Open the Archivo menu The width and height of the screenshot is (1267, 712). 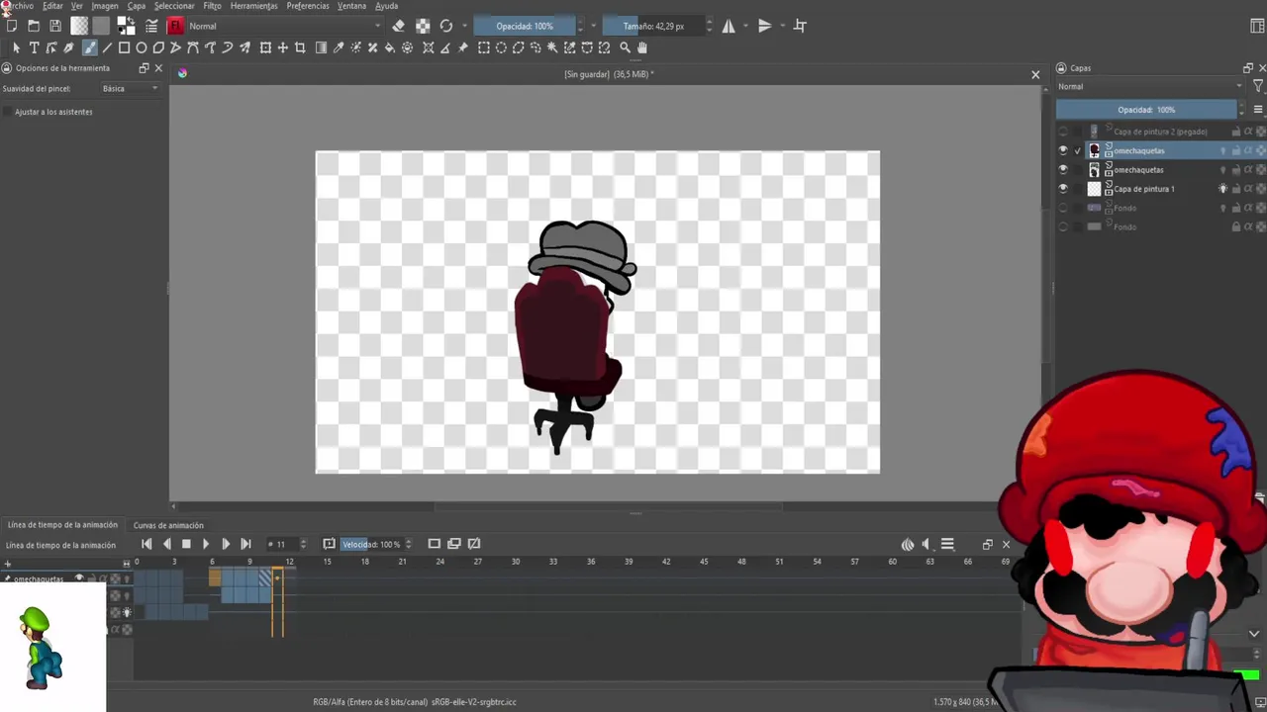[x=19, y=6]
